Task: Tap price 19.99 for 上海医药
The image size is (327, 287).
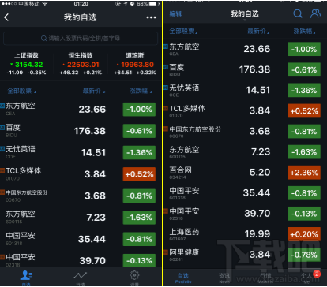Action: 257,234
